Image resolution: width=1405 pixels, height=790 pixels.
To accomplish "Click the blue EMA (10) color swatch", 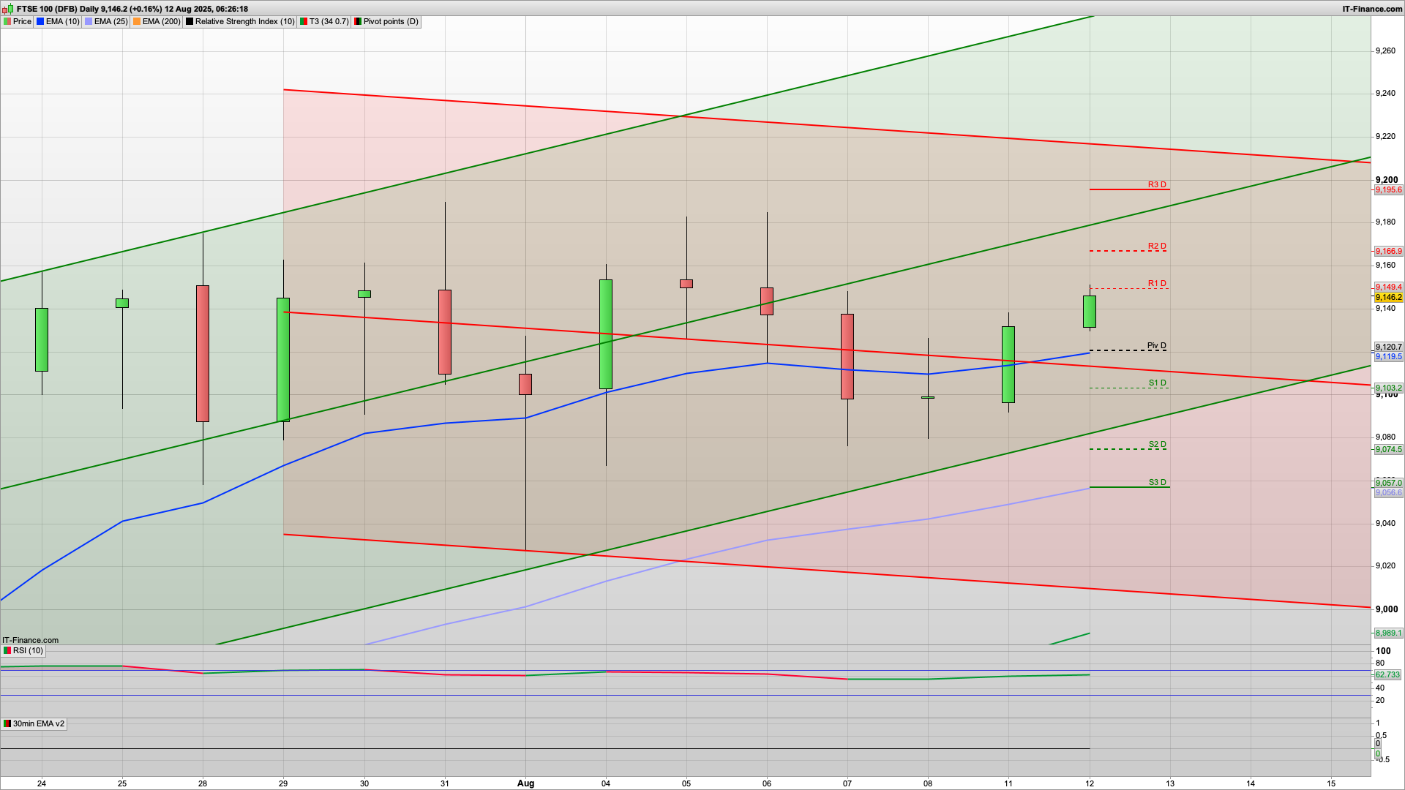I will coord(40,21).
